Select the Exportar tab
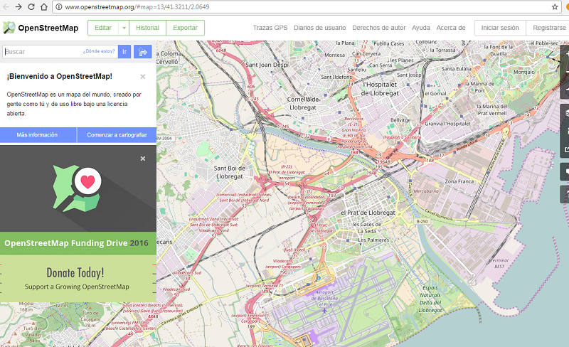This screenshot has height=347, width=569. point(185,28)
